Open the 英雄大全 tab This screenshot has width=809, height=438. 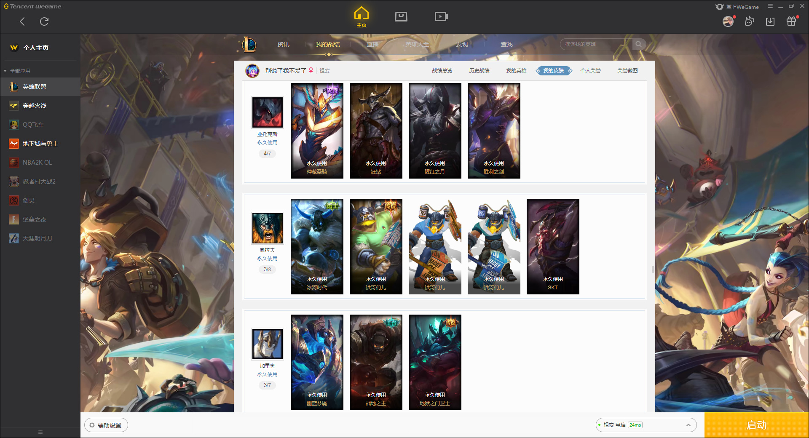(417, 44)
